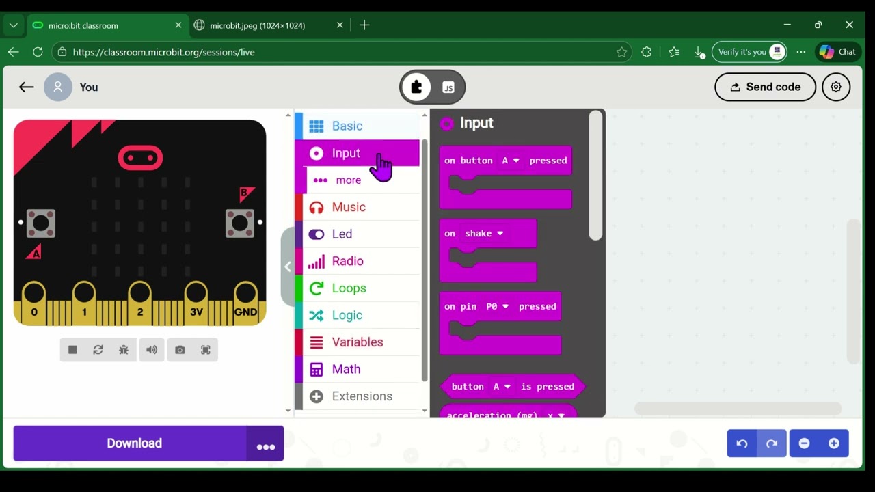Click pin 2 on the simulator
The image size is (875, 492).
click(x=139, y=303)
